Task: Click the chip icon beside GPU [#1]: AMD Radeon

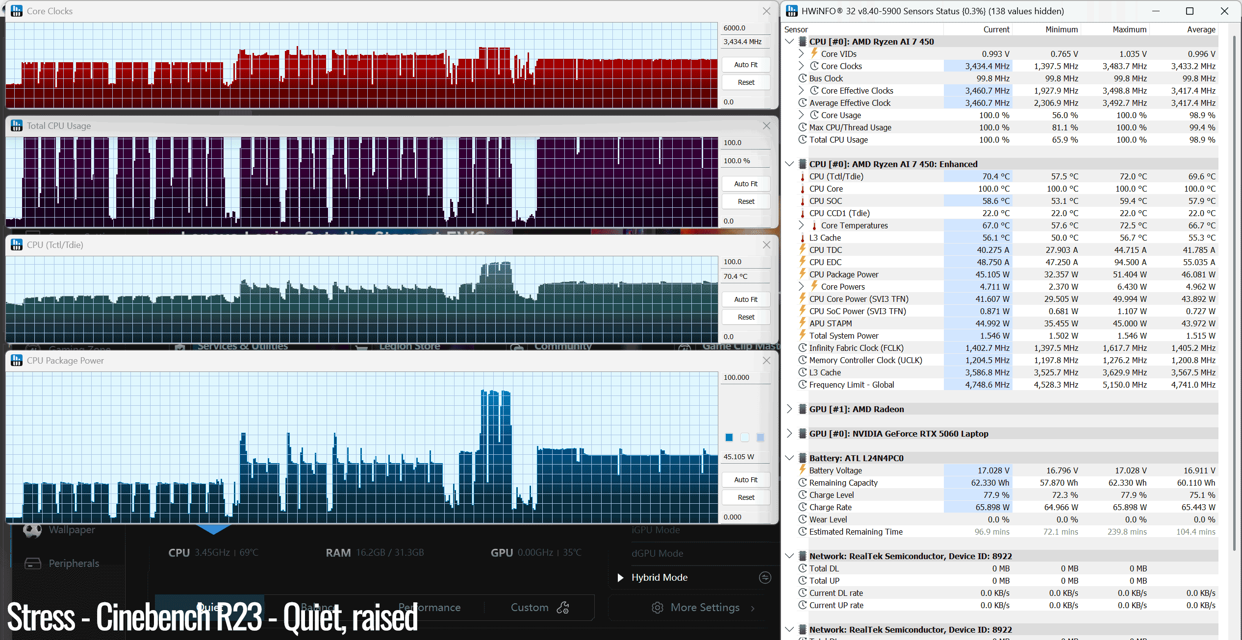Action: (803, 409)
